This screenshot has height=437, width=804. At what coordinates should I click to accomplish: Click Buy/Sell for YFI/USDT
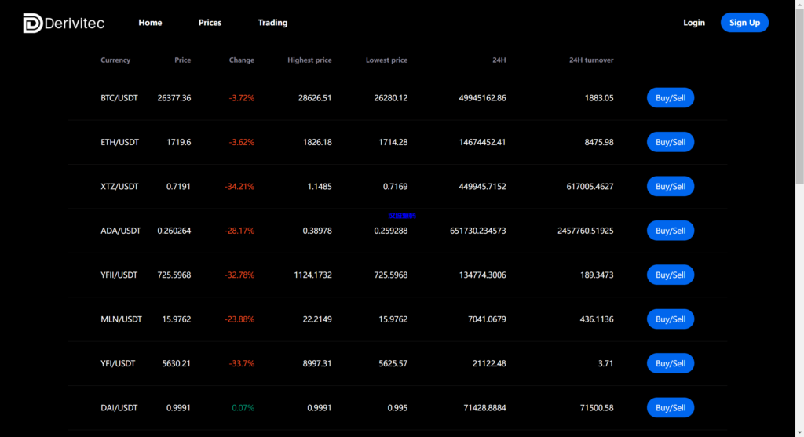(670, 363)
